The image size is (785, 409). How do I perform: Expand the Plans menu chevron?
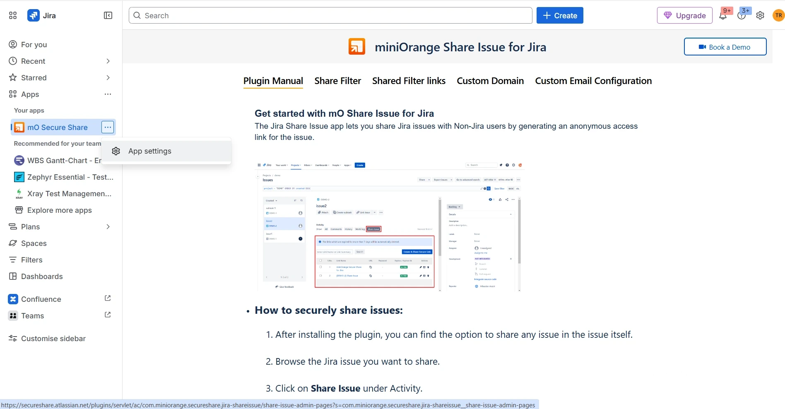[108, 226]
